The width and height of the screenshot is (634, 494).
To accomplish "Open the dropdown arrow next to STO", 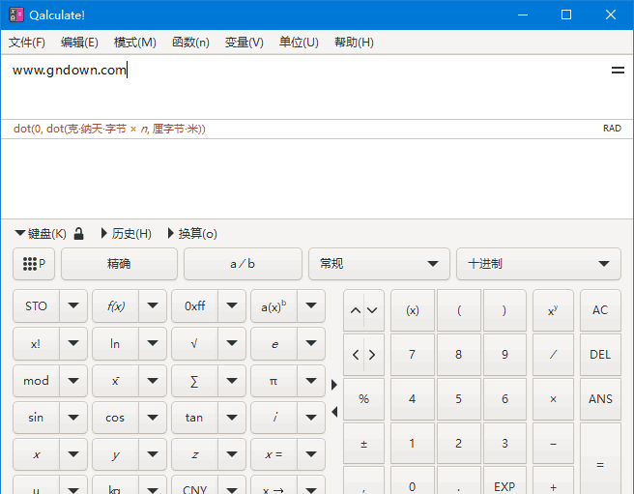I will tap(73, 305).
